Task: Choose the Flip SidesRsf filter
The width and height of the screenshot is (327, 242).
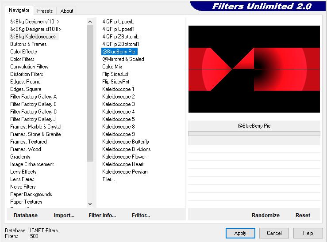Action: tap(116, 82)
